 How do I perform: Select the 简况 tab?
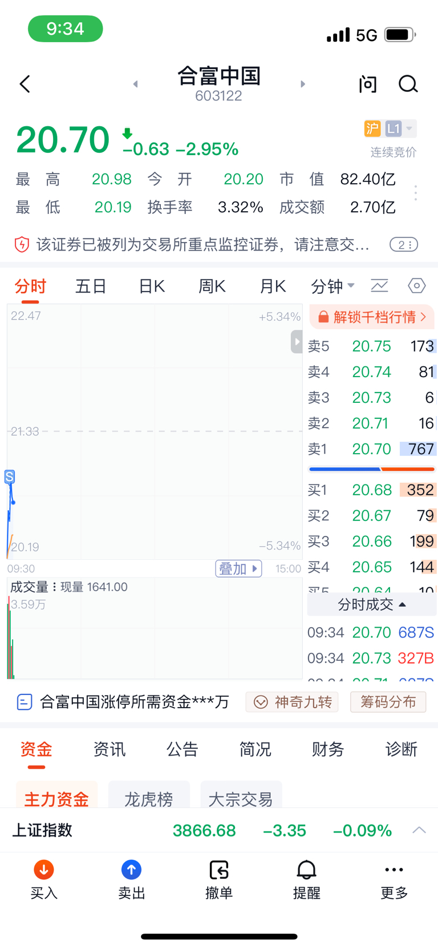pyautogui.click(x=255, y=749)
